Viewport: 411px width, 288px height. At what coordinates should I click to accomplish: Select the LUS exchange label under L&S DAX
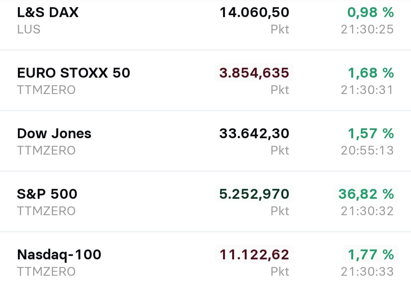pos(29,29)
